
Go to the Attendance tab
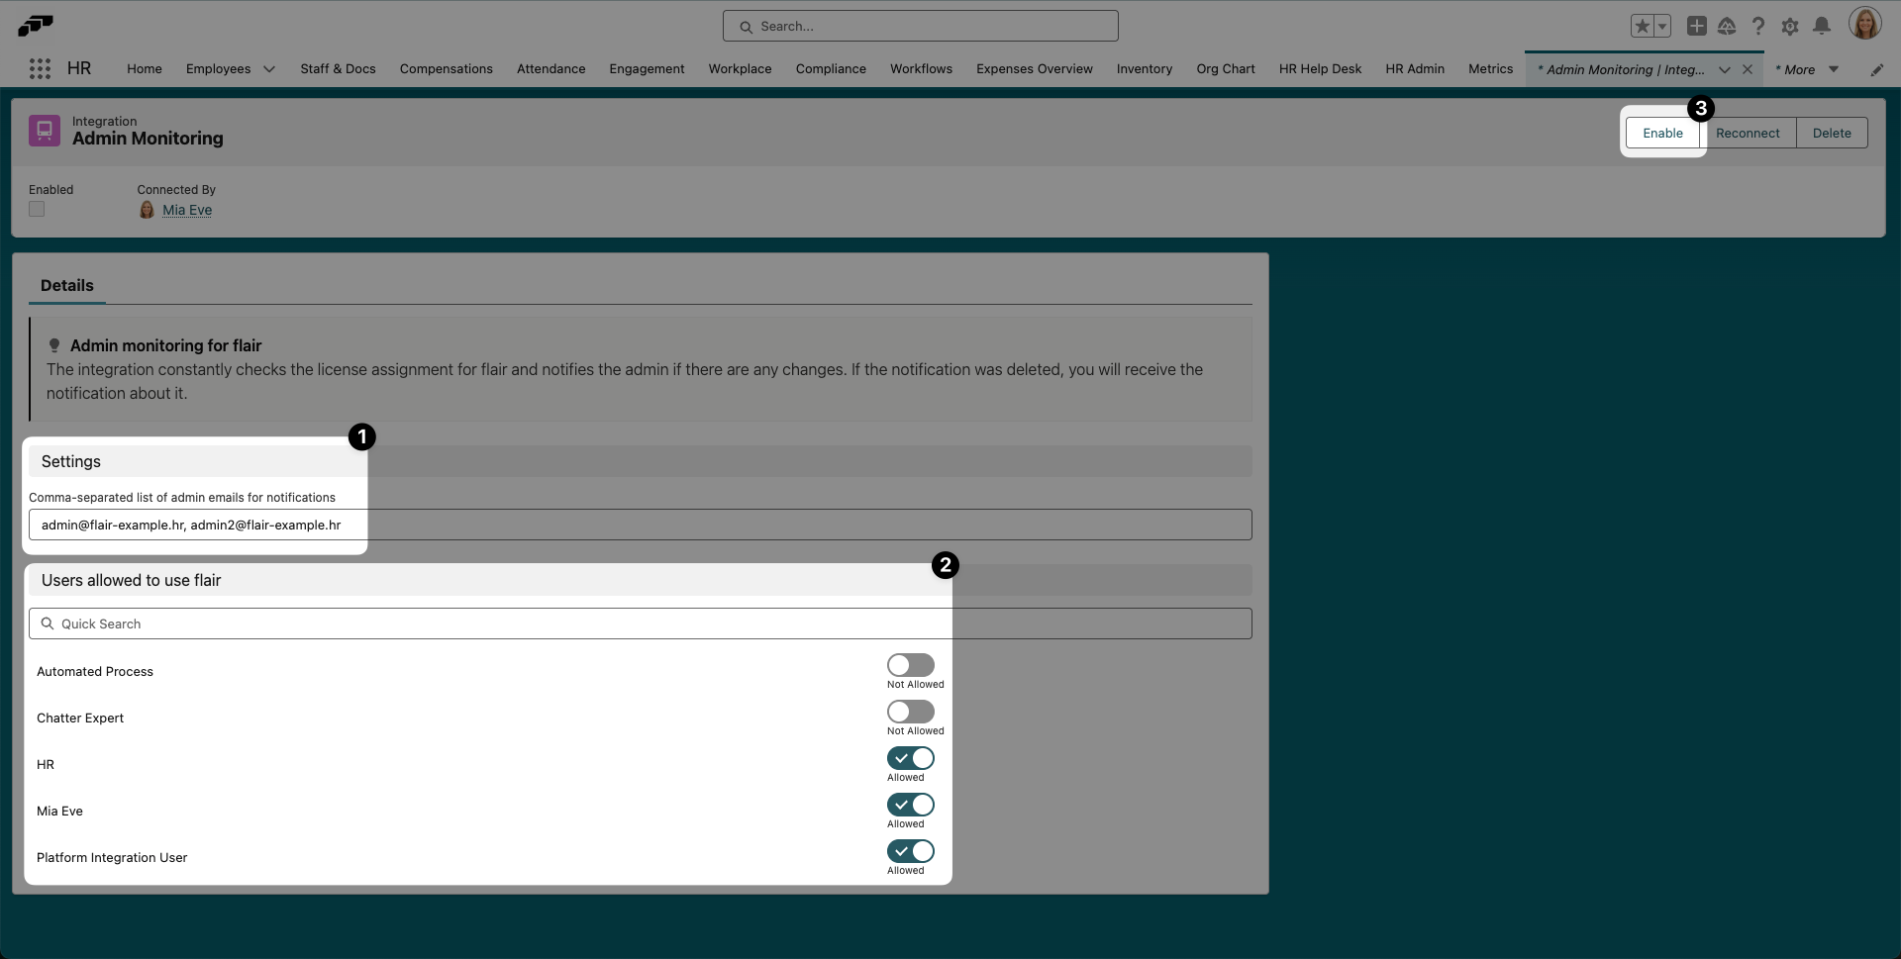[x=550, y=69]
